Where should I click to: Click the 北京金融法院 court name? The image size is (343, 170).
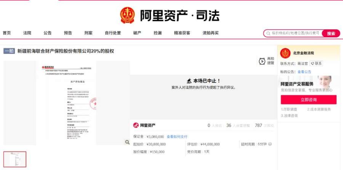coord(303,53)
